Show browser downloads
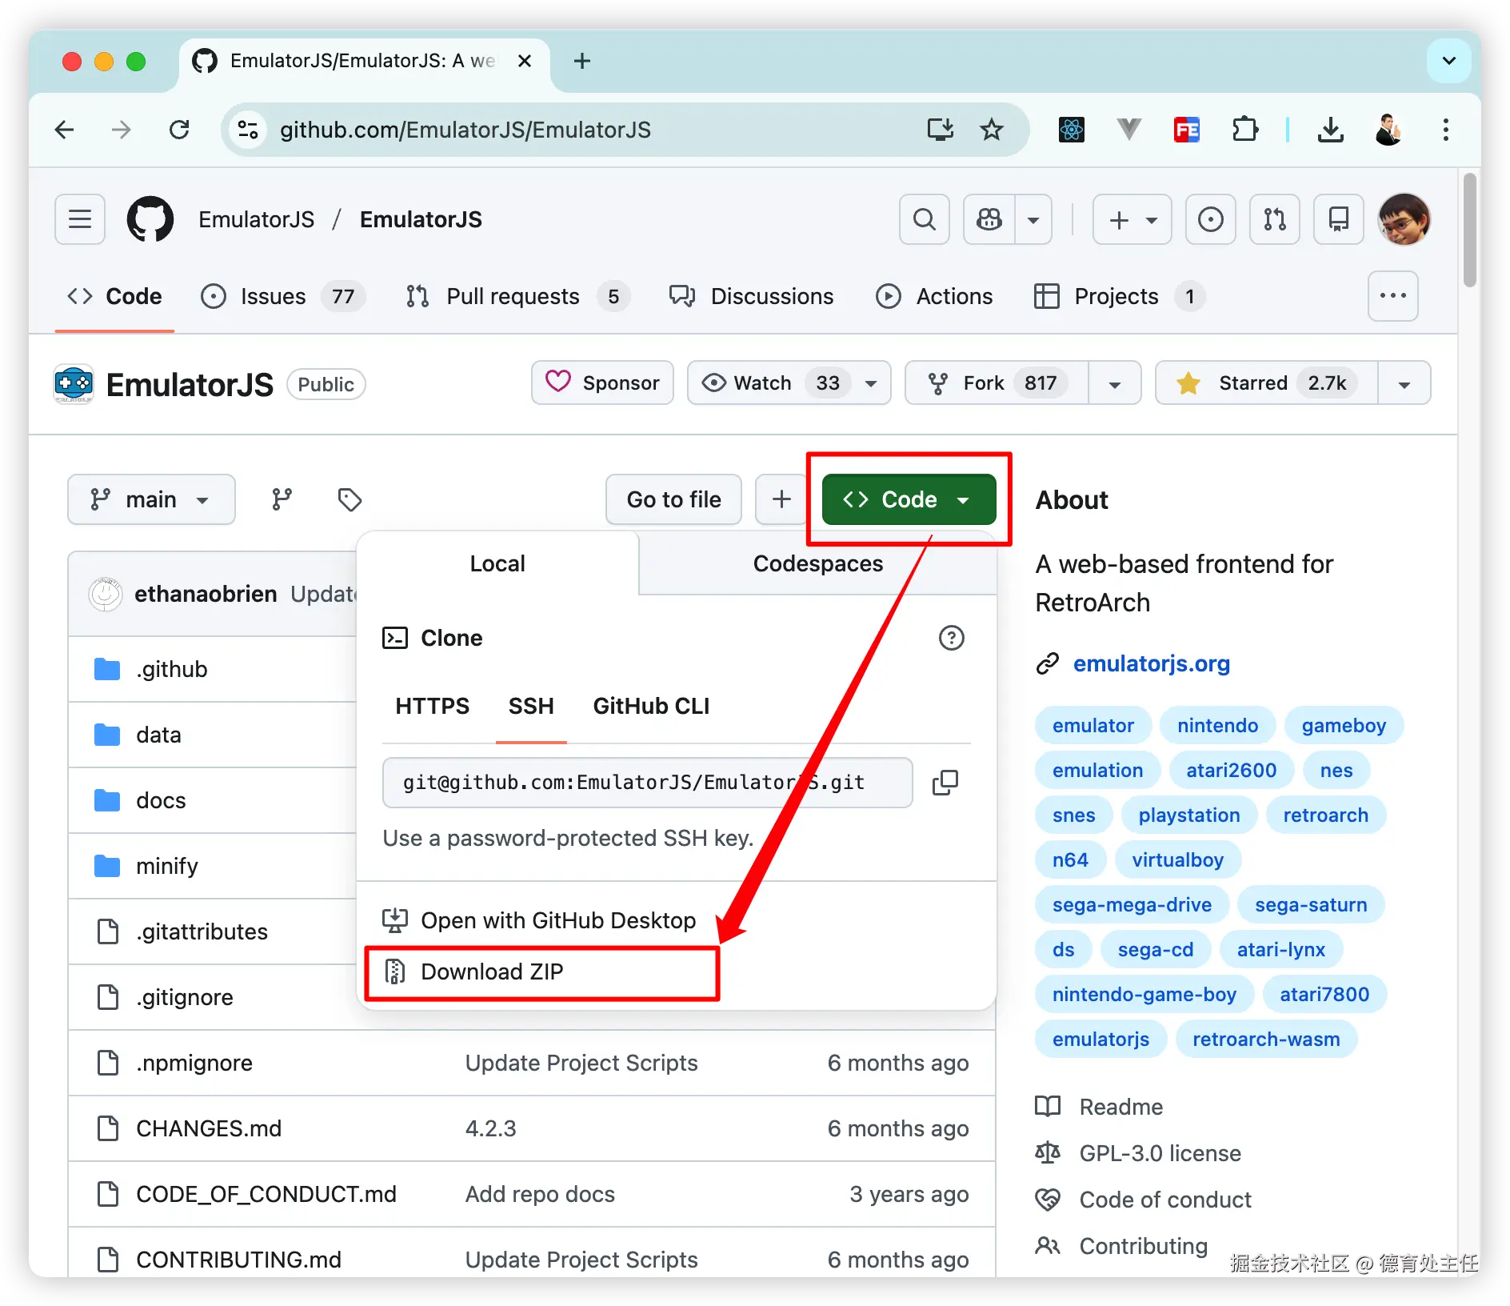The image size is (1510, 1306). pyautogui.click(x=1331, y=130)
